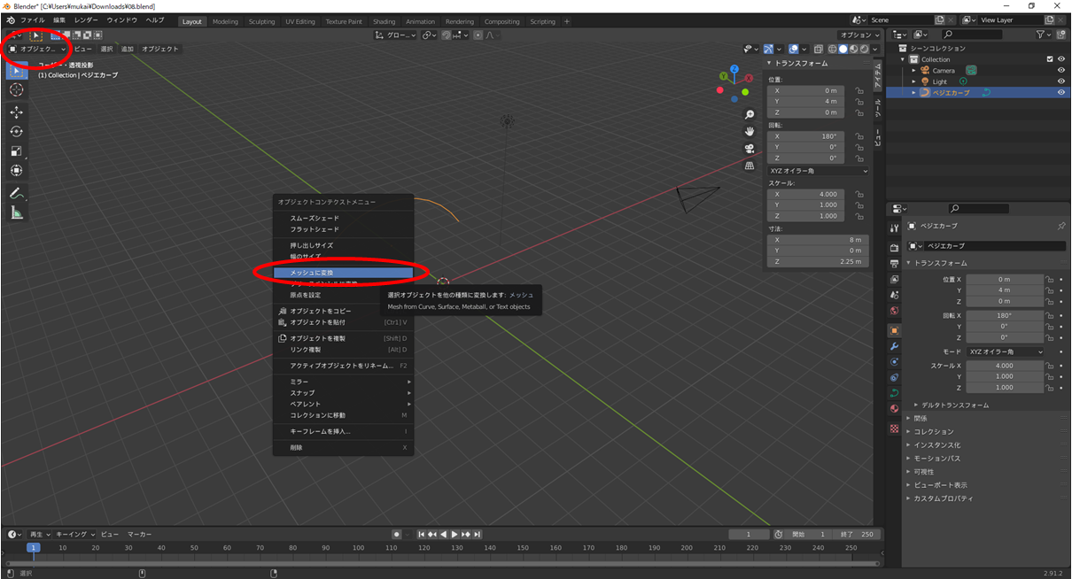Open the Scene properties tab icon

pyautogui.click(x=894, y=295)
